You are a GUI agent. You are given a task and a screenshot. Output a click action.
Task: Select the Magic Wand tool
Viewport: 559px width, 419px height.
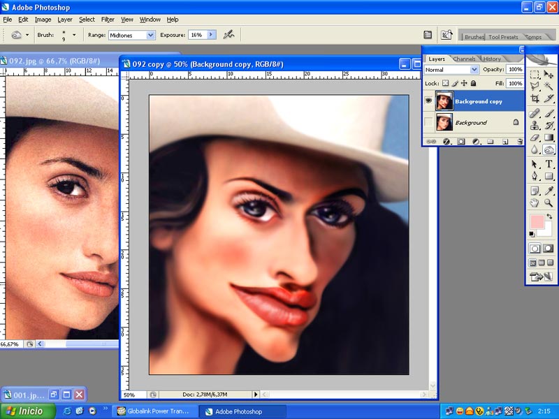click(x=549, y=87)
